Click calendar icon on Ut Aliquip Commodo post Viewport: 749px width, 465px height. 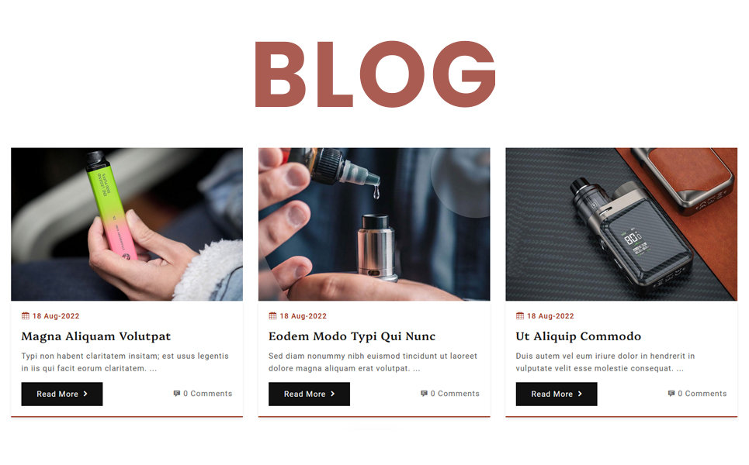tap(520, 315)
